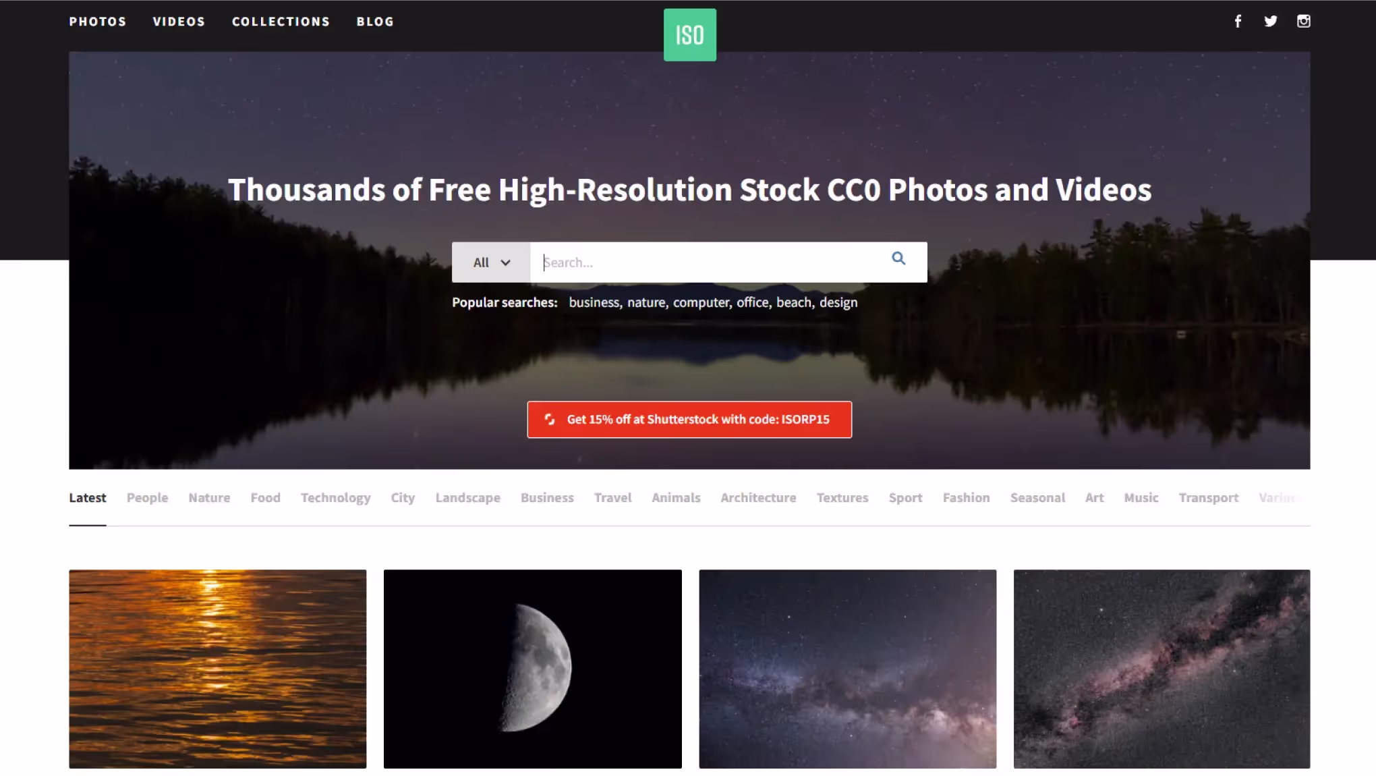
Task: Click the Get 15% off Shutterstock button
Action: click(x=689, y=420)
